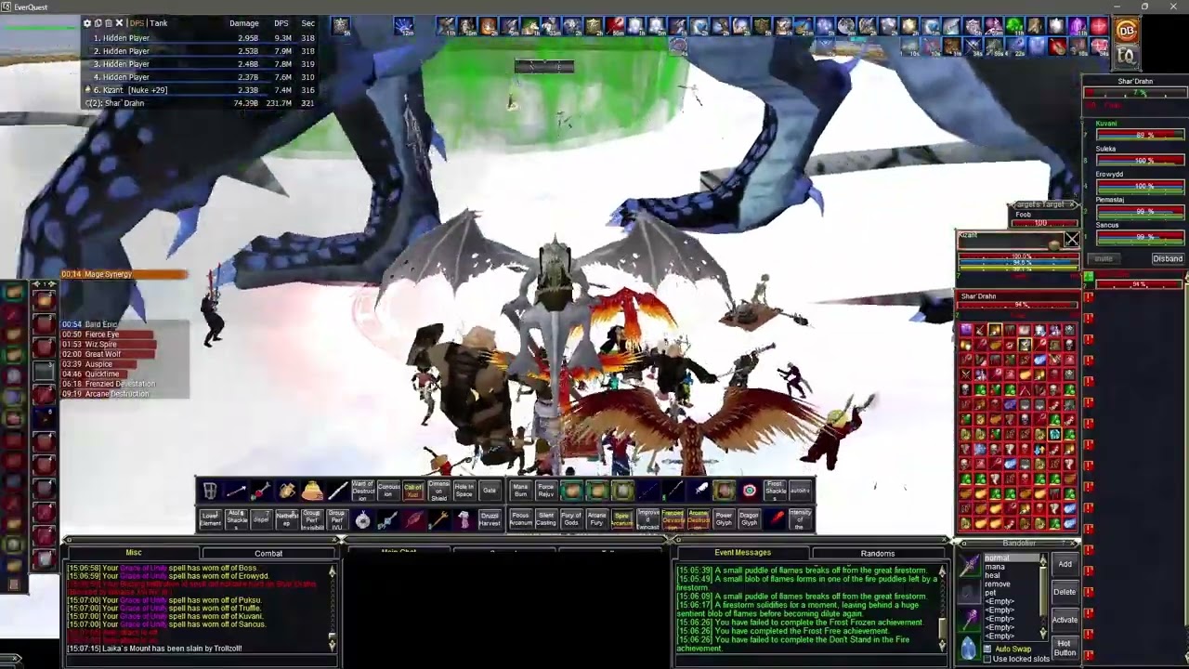Click the Druzzil Harvest hotkey
Screen dimensions: 1189x669
coord(490,519)
